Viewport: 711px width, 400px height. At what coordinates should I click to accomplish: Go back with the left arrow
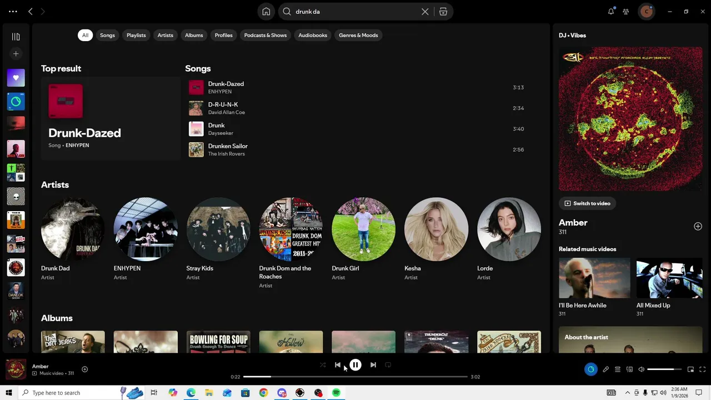click(31, 11)
